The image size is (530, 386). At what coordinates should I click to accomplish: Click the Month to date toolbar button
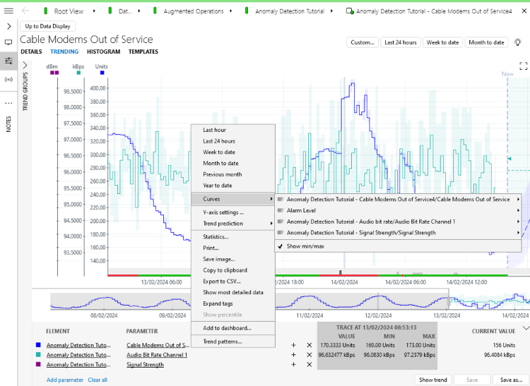486,42
